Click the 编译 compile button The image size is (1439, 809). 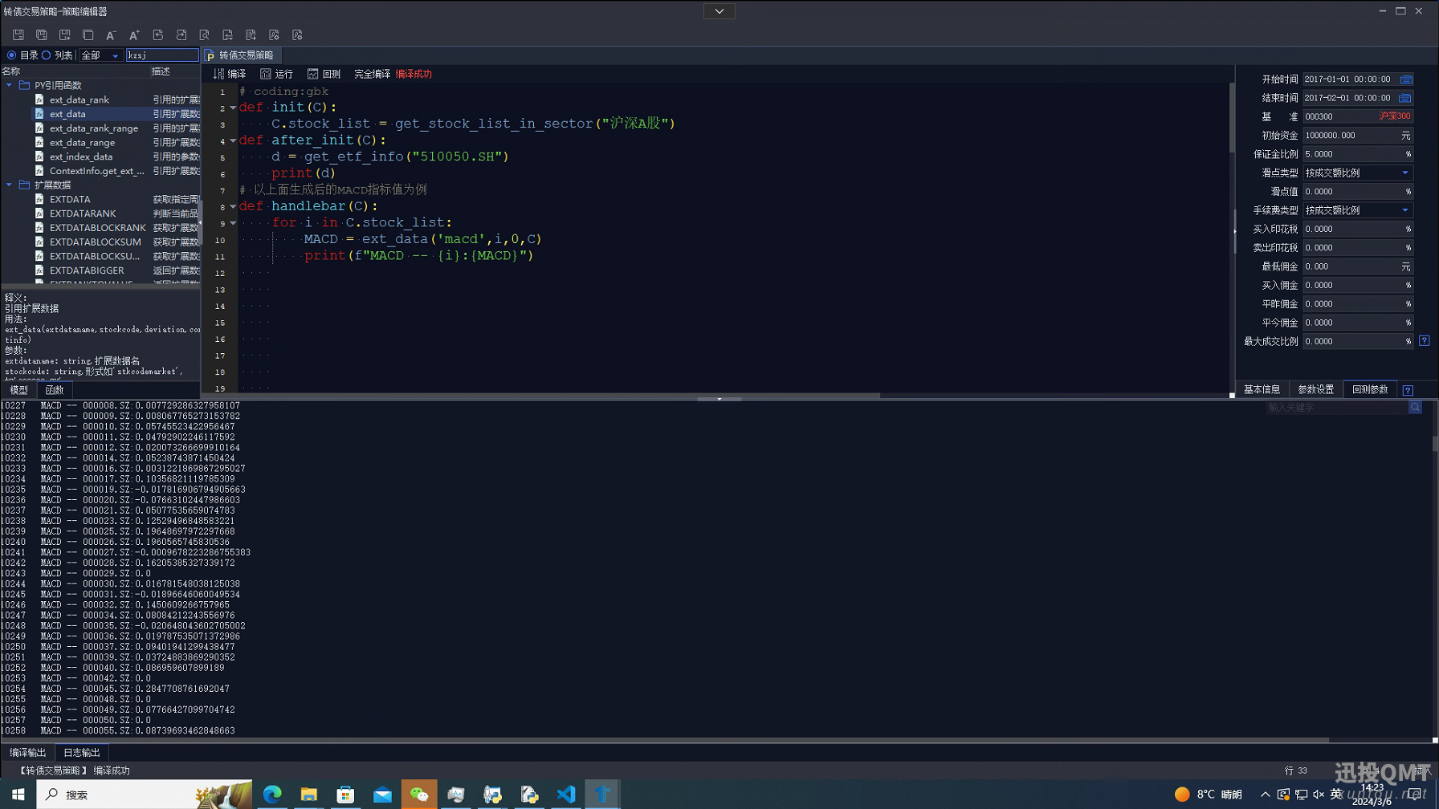click(230, 74)
